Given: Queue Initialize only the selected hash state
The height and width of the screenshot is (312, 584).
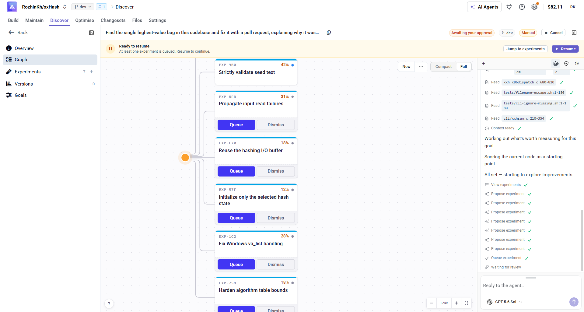Looking at the screenshot, I should (x=236, y=218).
